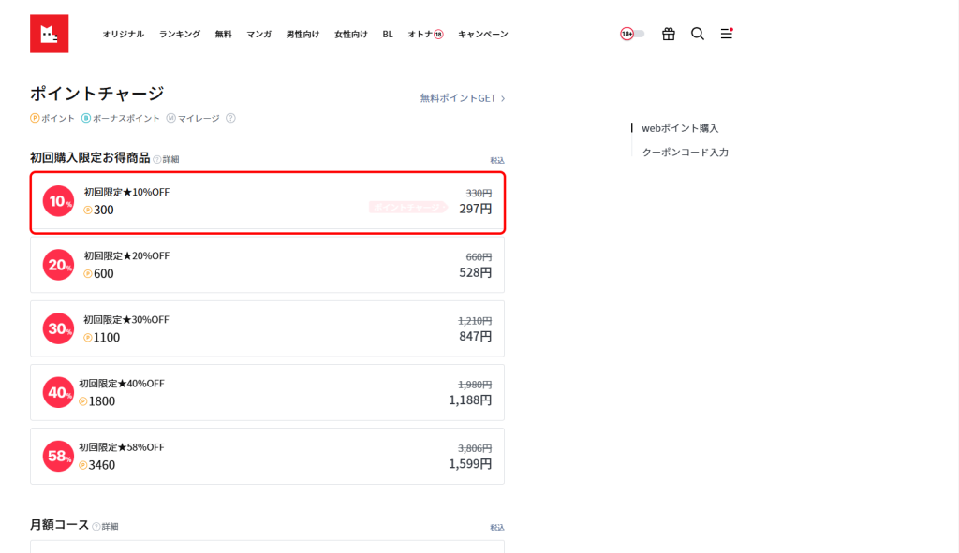
Task: Open the gift box icon in header
Action: pyautogui.click(x=668, y=34)
